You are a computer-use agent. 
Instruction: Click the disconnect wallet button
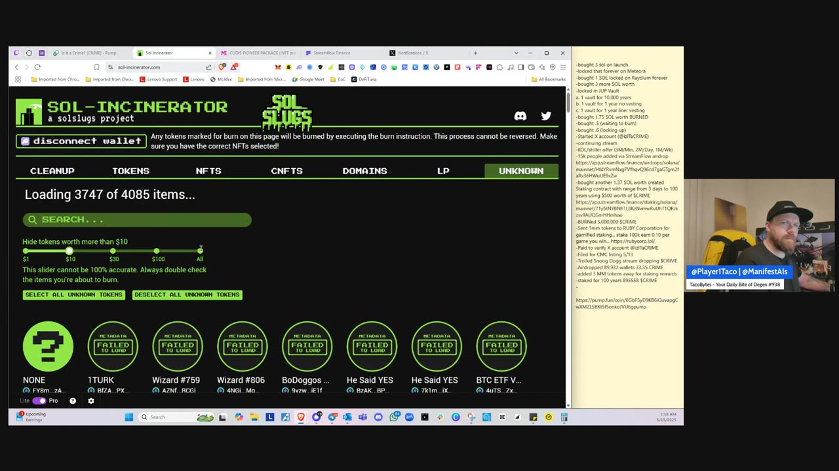coord(81,141)
